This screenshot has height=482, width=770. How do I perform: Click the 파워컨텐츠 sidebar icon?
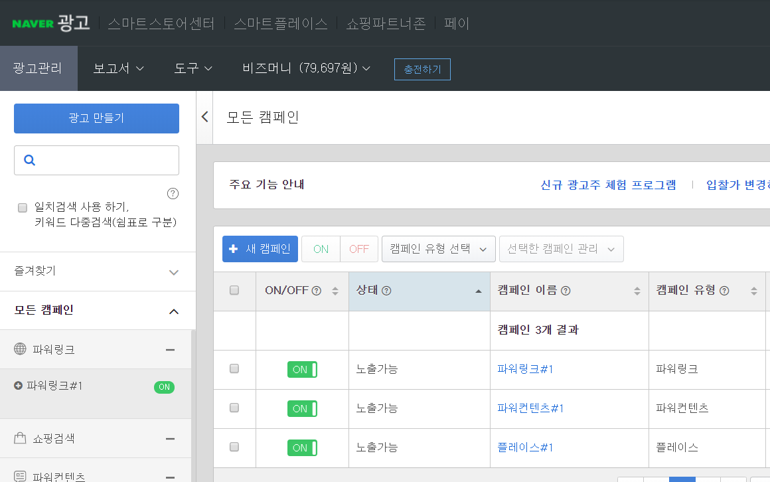pos(20,476)
